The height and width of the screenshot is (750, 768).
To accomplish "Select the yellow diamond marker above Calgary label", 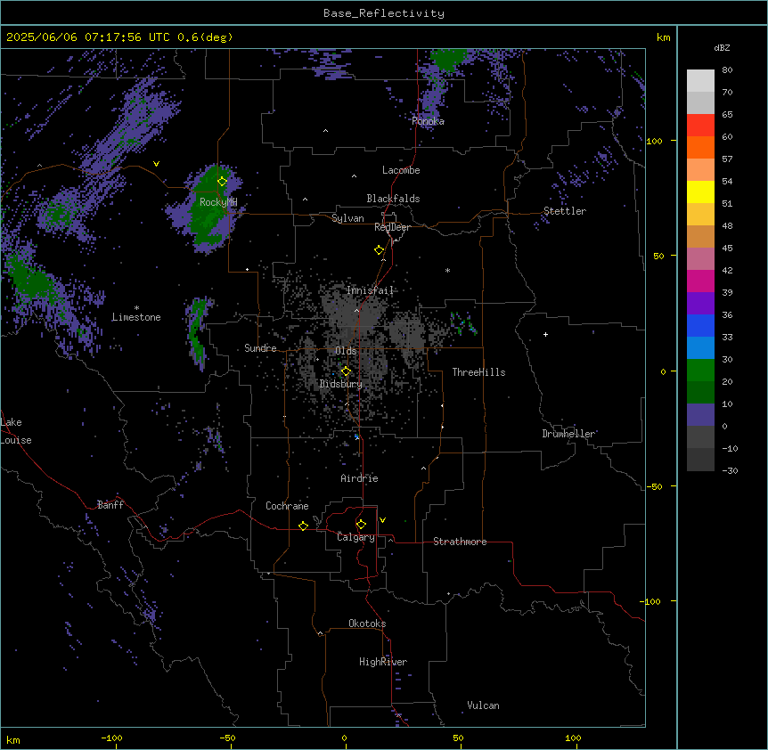I will 361,524.
